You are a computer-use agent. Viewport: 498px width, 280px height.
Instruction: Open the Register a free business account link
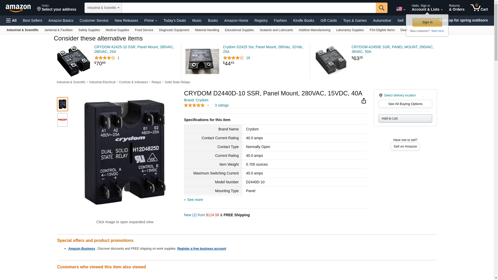click(x=201, y=249)
